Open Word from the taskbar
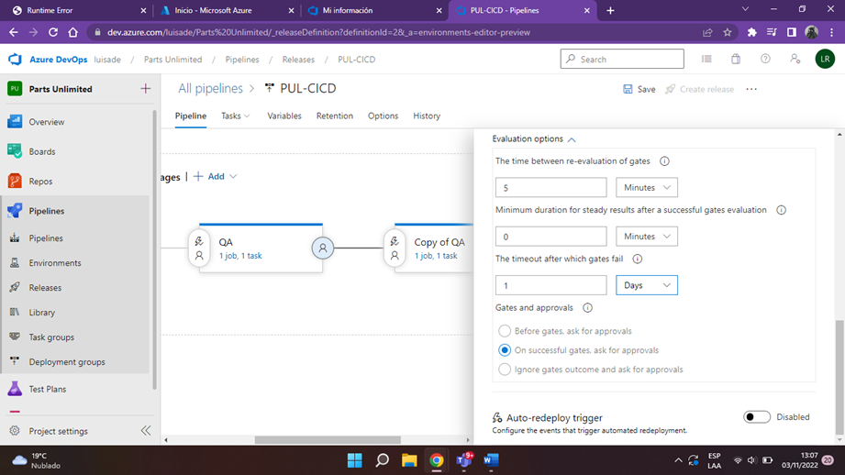Viewport: 845px width, 475px height. pos(491,460)
